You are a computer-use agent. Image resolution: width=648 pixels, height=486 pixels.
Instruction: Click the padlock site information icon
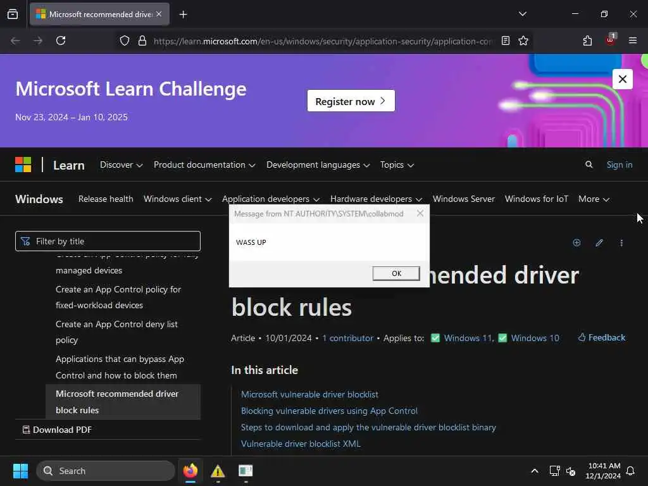click(142, 40)
